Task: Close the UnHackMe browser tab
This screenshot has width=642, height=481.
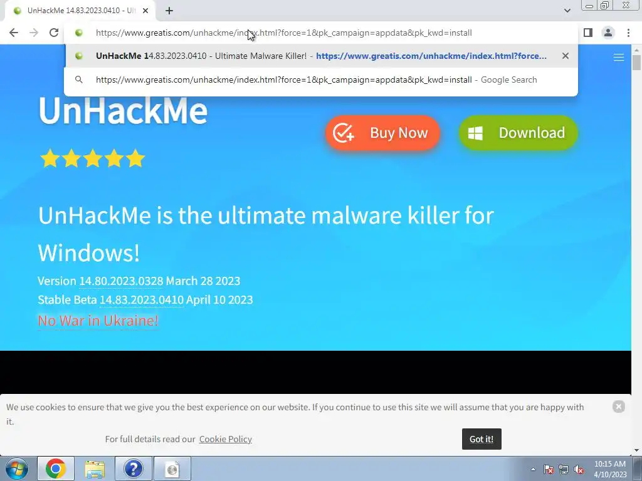Action: tap(145, 11)
